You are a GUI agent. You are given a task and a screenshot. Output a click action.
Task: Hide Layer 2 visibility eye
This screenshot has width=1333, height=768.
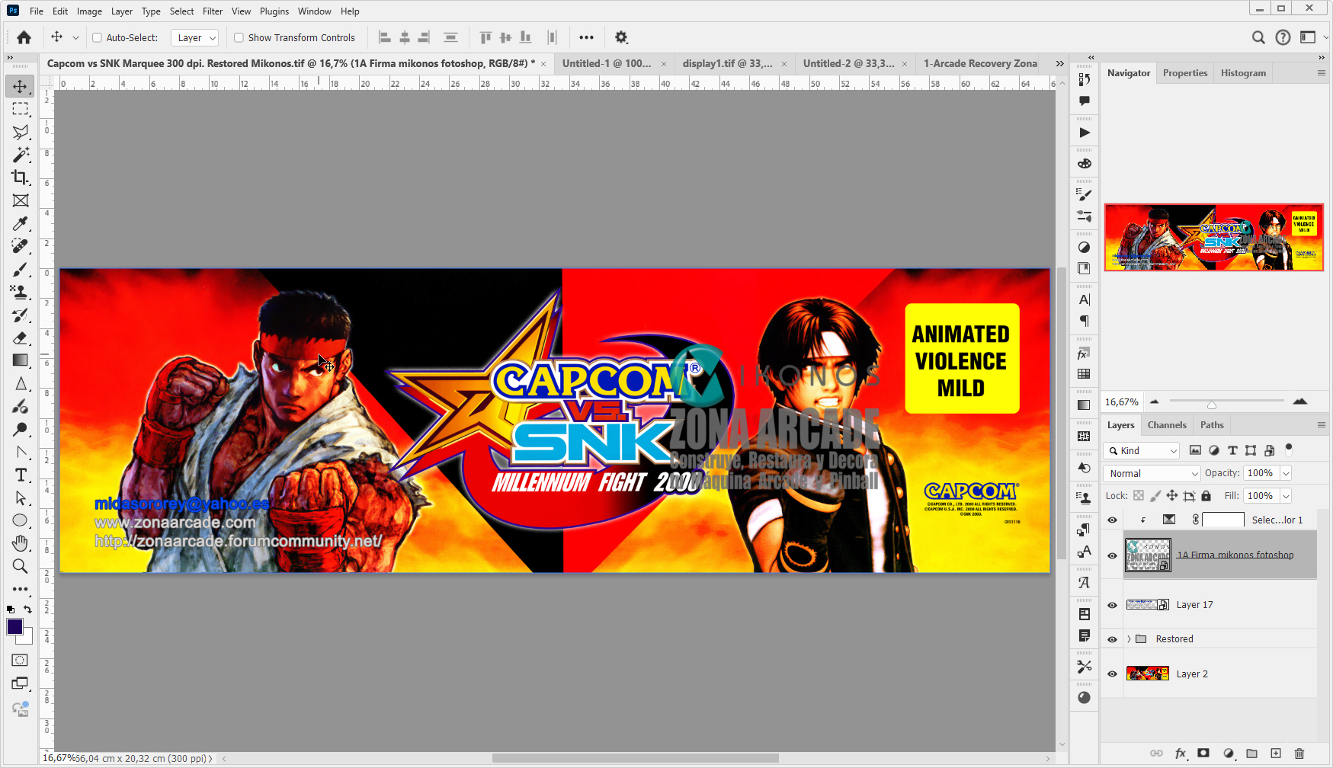click(x=1112, y=674)
